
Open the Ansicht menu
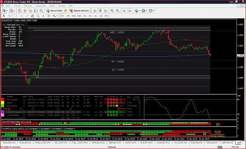(17, 6)
